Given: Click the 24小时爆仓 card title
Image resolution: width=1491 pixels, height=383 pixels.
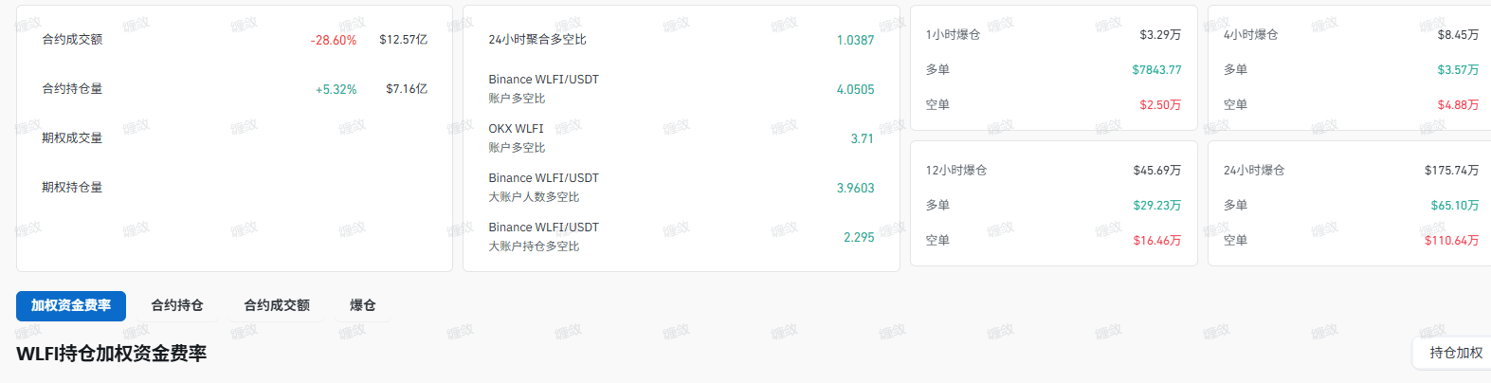Looking at the screenshot, I should pos(1254,171).
